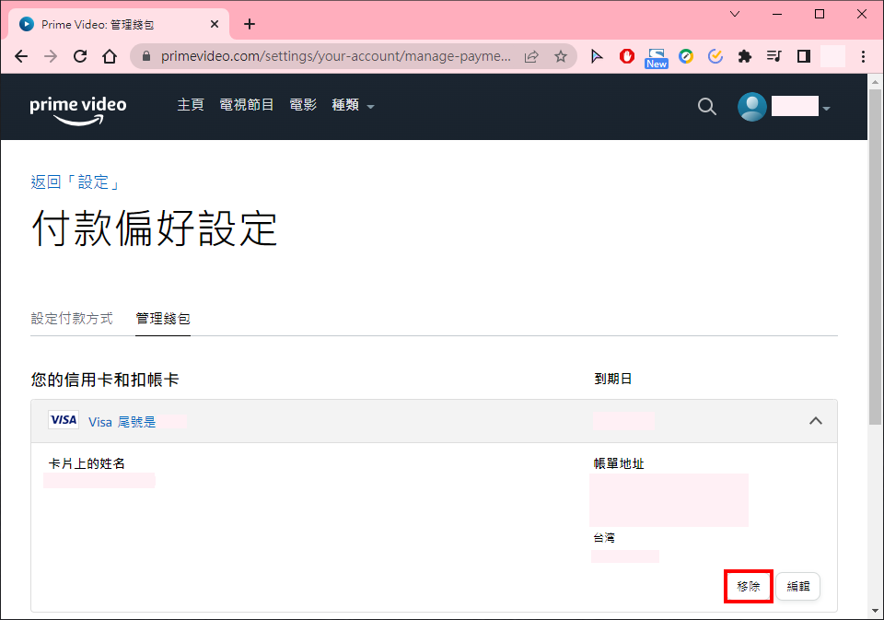Image resolution: width=884 pixels, height=620 pixels.
Task: Click the blue checkmark extension icon
Action: click(x=715, y=56)
